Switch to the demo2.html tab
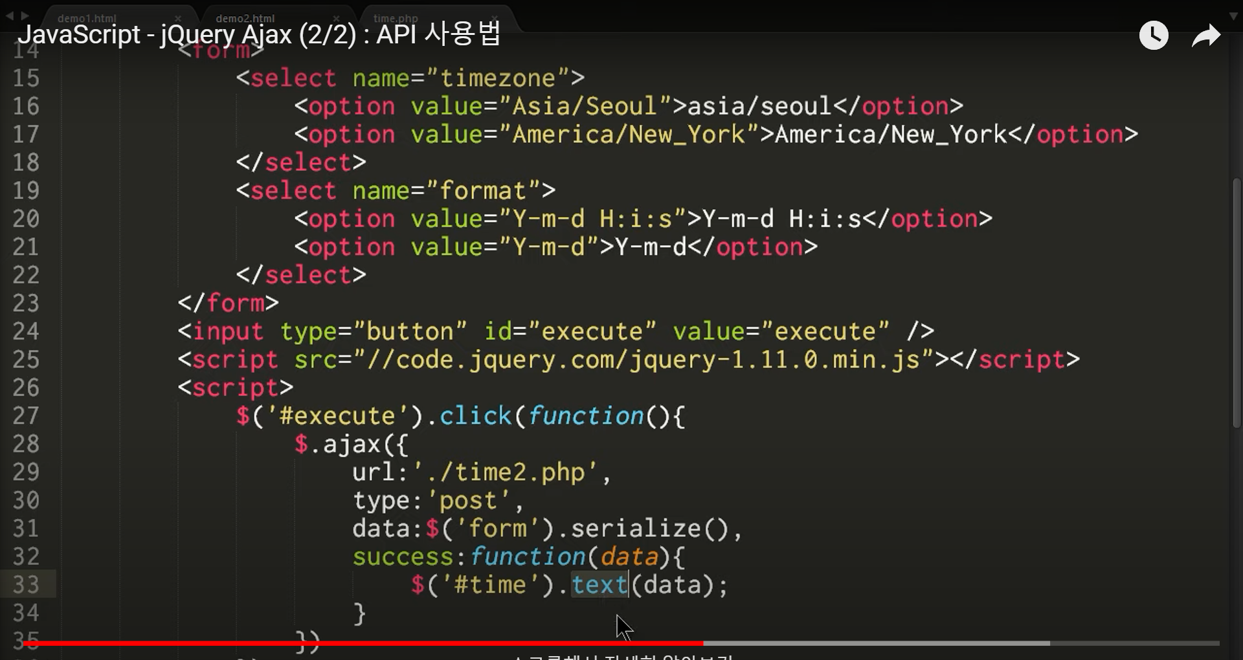 click(246, 18)
